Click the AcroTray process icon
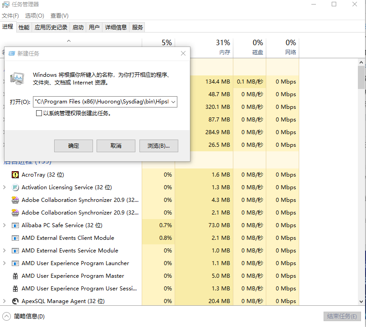Viewport: 366px width, 327px height. tap(15, 175)
